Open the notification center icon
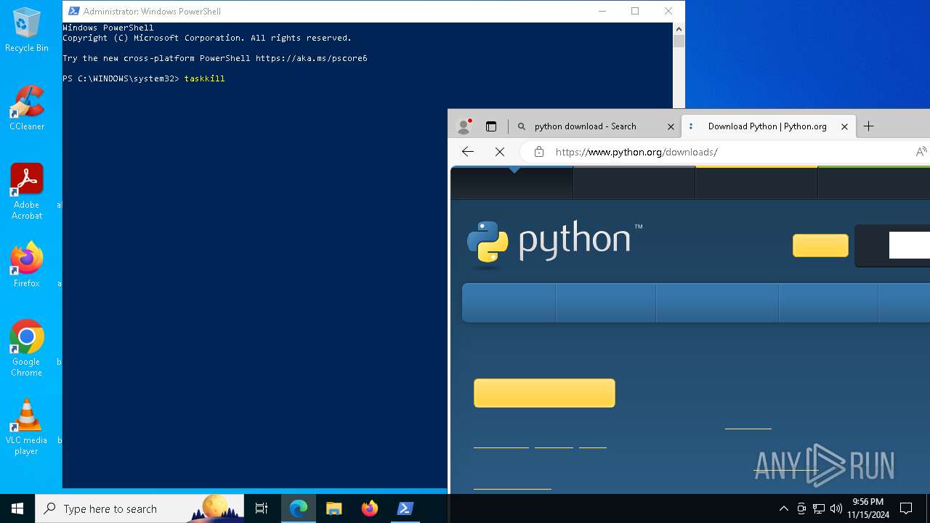The height and width of the screenshot is (523, 930). (906, 508)
